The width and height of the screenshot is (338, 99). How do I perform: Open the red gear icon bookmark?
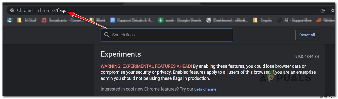point(63,21)
